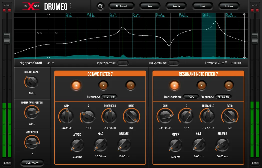This screenshot has width=262, height=168.
Task: Click the OCTAVE FILTER 7 header
Action: (x=100, y=74)
